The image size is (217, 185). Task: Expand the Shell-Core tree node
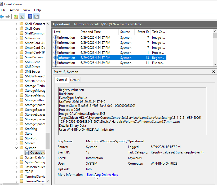coord(16,29)
